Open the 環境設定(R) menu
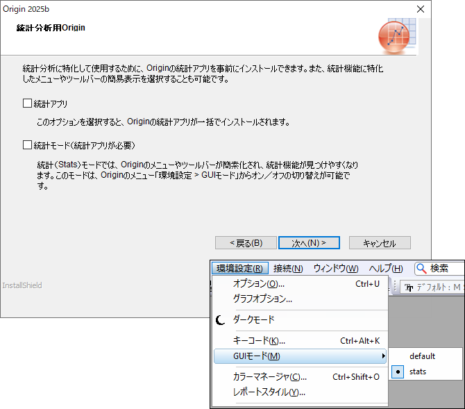Viewport: 465px width, 409px height. point(240,268)
